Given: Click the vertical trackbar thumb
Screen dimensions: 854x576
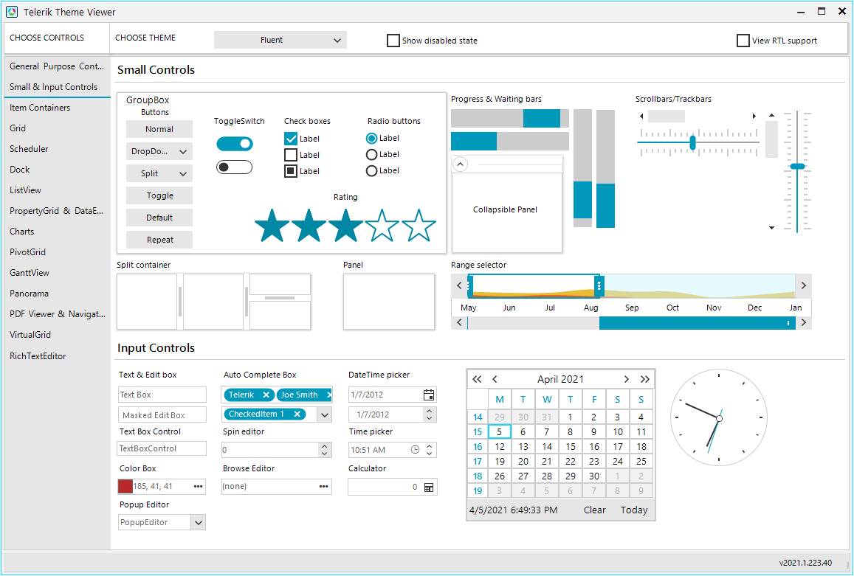Looking at the screenshot, I should point(797,166).
